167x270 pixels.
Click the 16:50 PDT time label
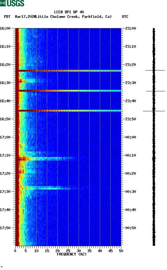(x=5, y=119)
